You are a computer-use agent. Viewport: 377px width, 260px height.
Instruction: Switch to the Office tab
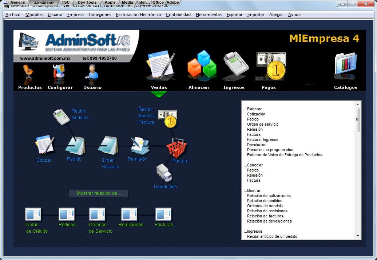[158, 3]
